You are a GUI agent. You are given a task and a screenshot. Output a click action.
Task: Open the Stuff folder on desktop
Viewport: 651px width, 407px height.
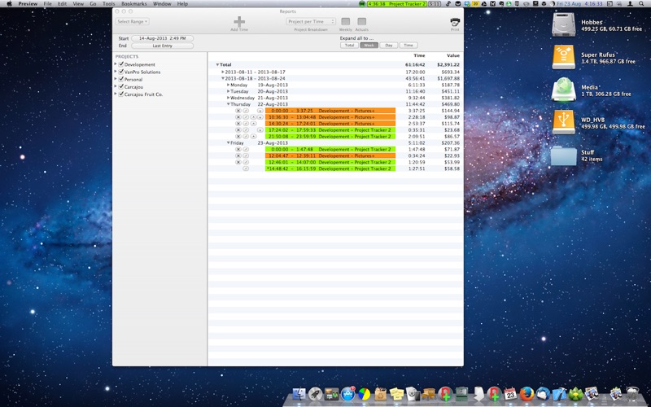(563, 155)
